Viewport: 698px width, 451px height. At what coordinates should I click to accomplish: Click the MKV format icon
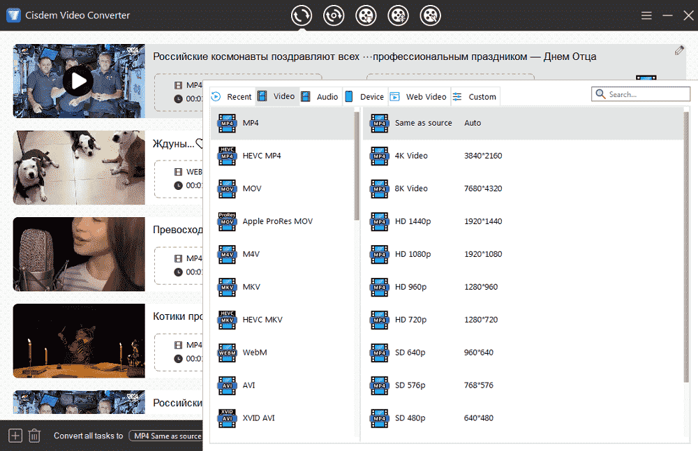[x=227, y=287]
